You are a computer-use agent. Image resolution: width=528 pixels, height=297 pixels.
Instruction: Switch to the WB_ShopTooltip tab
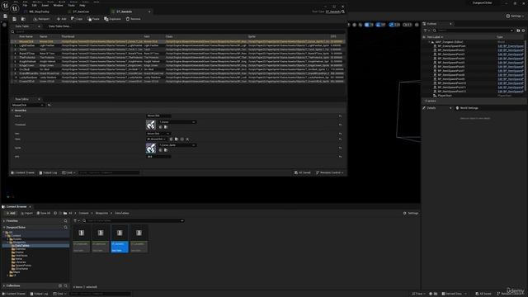[x=39, y=12]
